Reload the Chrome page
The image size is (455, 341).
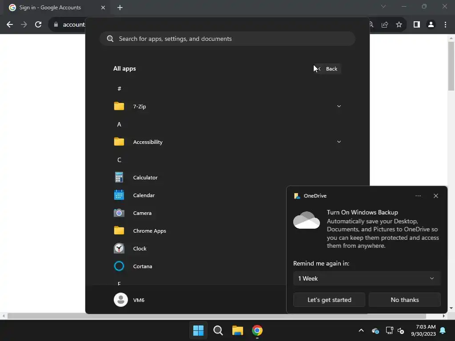(38, 24)
